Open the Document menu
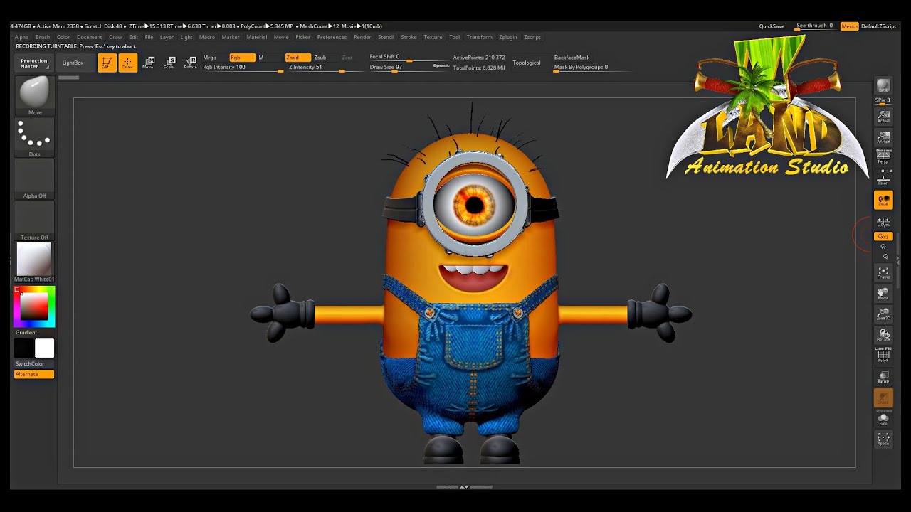Viewport: 911px width, 512px height. (89, 37)
